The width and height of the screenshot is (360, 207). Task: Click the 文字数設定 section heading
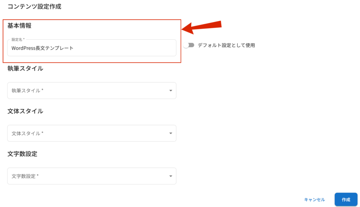click(x=22, y=154)
